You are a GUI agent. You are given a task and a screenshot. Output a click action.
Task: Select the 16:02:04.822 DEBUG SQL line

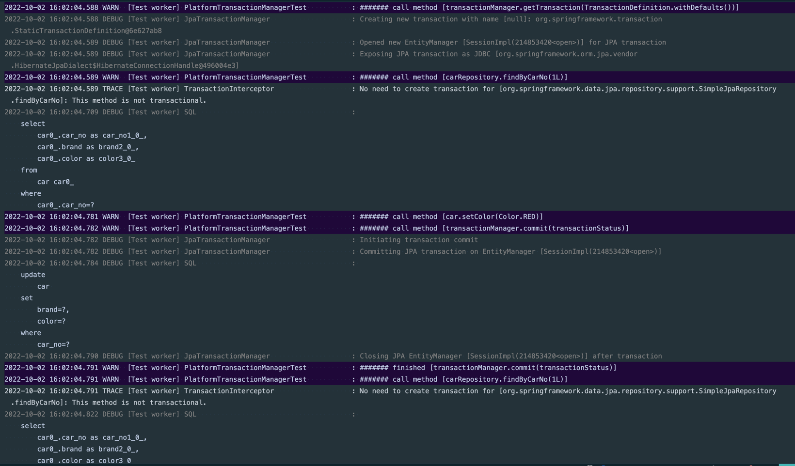click(180, 415)
